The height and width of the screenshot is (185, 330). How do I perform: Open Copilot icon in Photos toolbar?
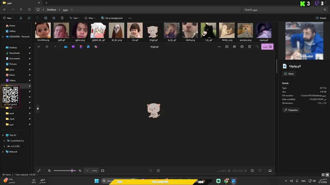click(x=96, y=47)
